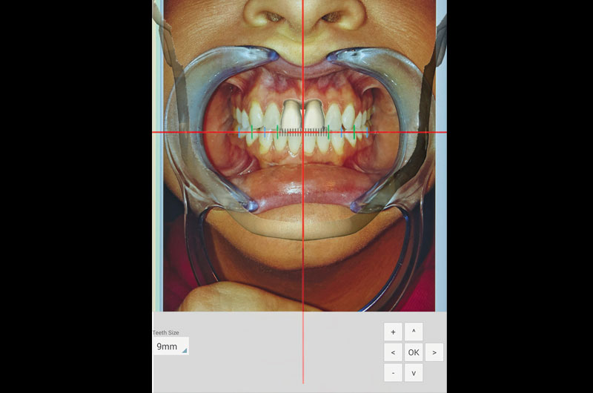This screenshot has height=393, width=593.
Task: Click the Teeth Size label
Action: click(x=165, y=332)
